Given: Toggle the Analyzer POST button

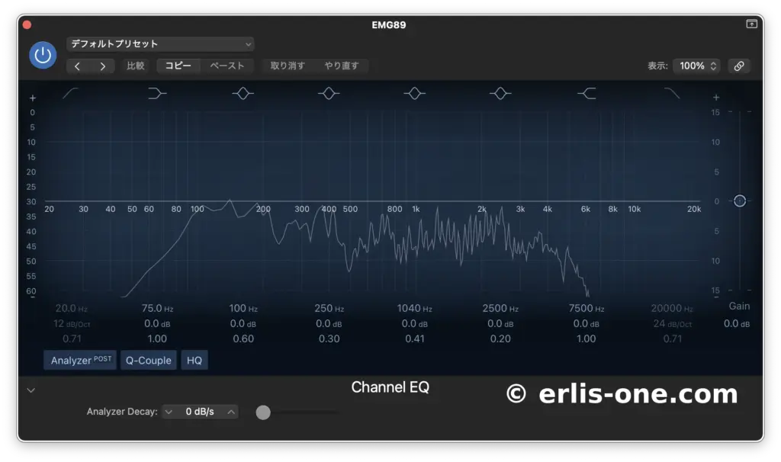Looking at the screenshot, I should 80,360.
